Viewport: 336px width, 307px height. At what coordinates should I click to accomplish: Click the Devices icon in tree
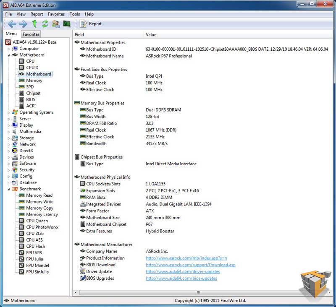point(15,157)
